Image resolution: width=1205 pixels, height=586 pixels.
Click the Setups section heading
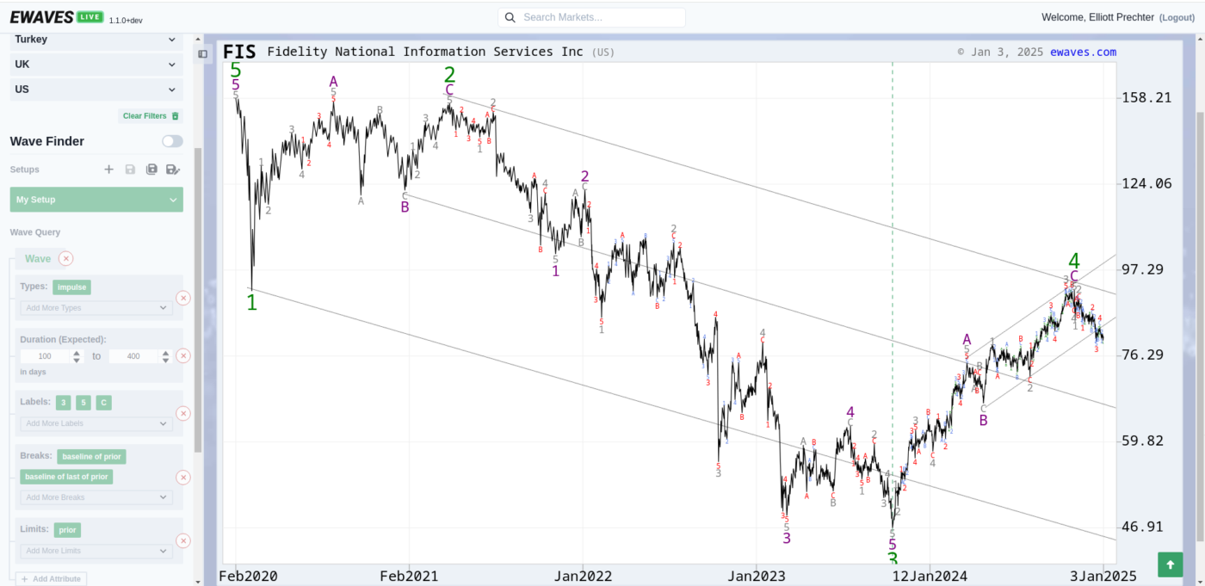pos(25,170)
